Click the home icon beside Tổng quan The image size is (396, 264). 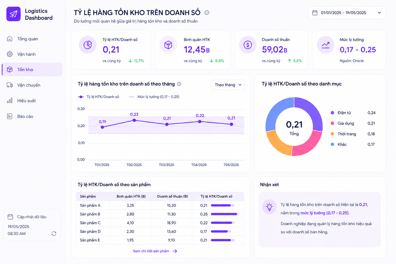[x=10, y=39]
